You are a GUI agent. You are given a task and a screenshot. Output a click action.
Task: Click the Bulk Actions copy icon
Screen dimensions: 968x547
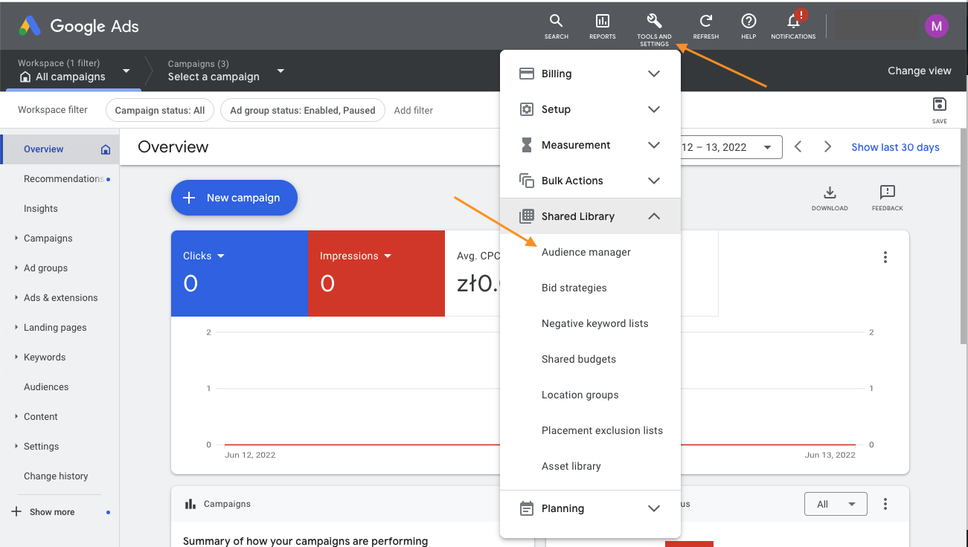coord(527,181)
